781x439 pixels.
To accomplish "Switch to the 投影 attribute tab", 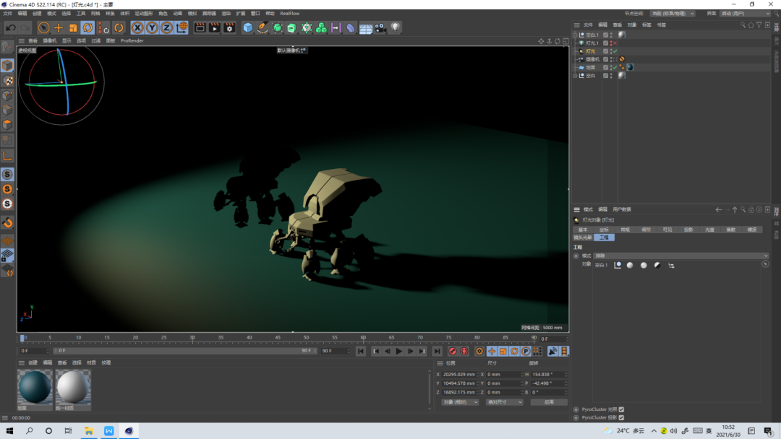I will click(x=688, y=230).
